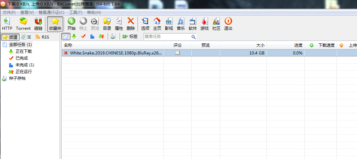Switch to the IE tab
This screenshot has height=159, width=357.
(26, 37)
